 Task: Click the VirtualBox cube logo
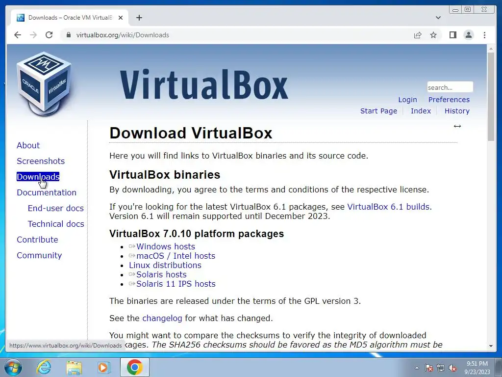[x=44, y=84]
